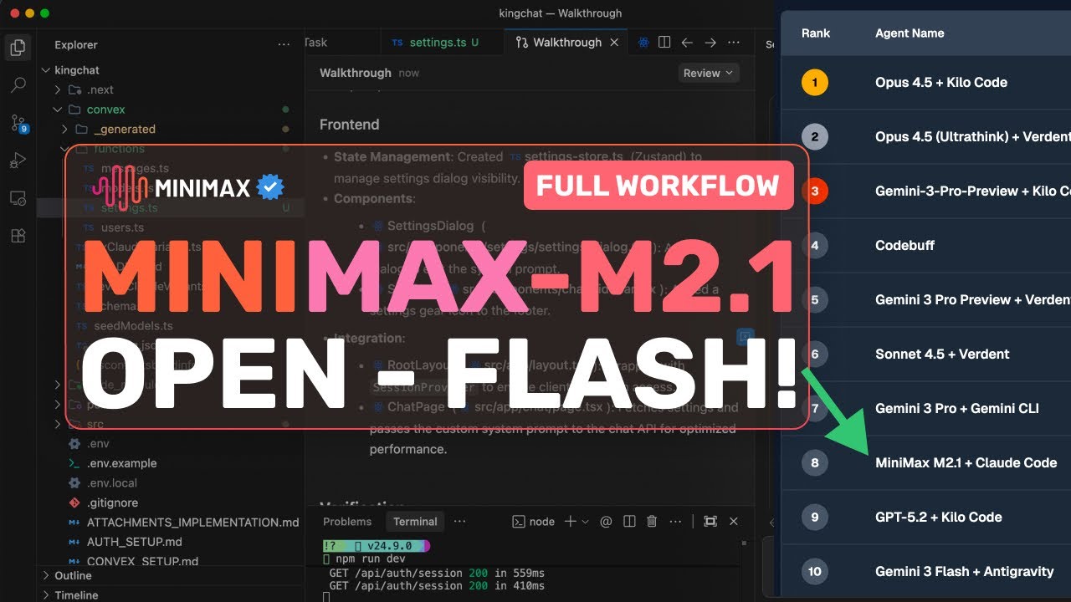1071x602 pixels.
Task: Maximize the terminal panel size
Action: (x=710, y=521)
